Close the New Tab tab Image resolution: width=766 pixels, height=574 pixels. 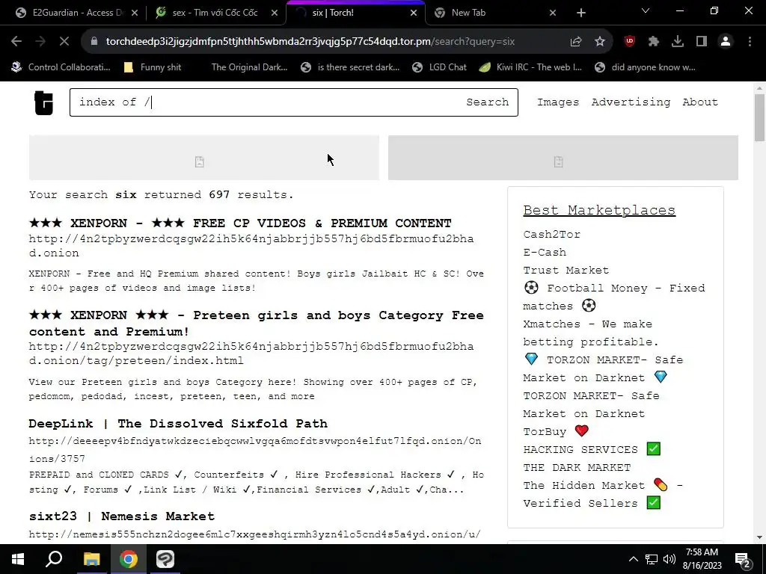pos(553,13)
